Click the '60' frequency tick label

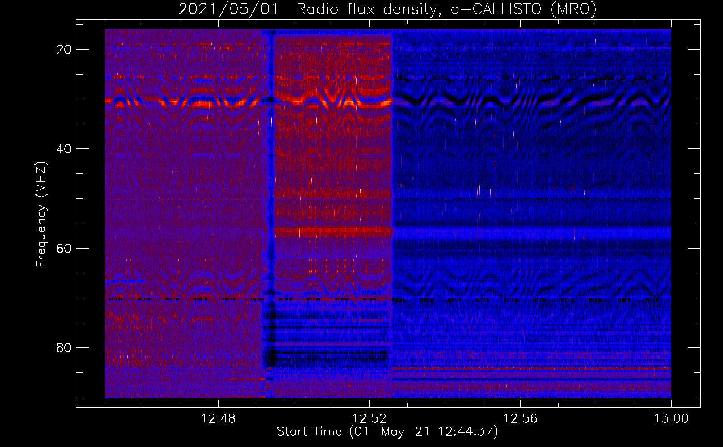pyautogui.click(x=64, y=248)
